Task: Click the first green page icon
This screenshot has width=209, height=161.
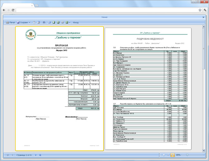Action: pyautogui.click(x=54, y=22)
